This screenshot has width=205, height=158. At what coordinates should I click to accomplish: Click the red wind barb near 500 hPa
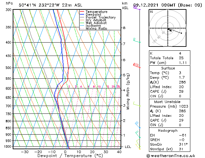point(137,65)
